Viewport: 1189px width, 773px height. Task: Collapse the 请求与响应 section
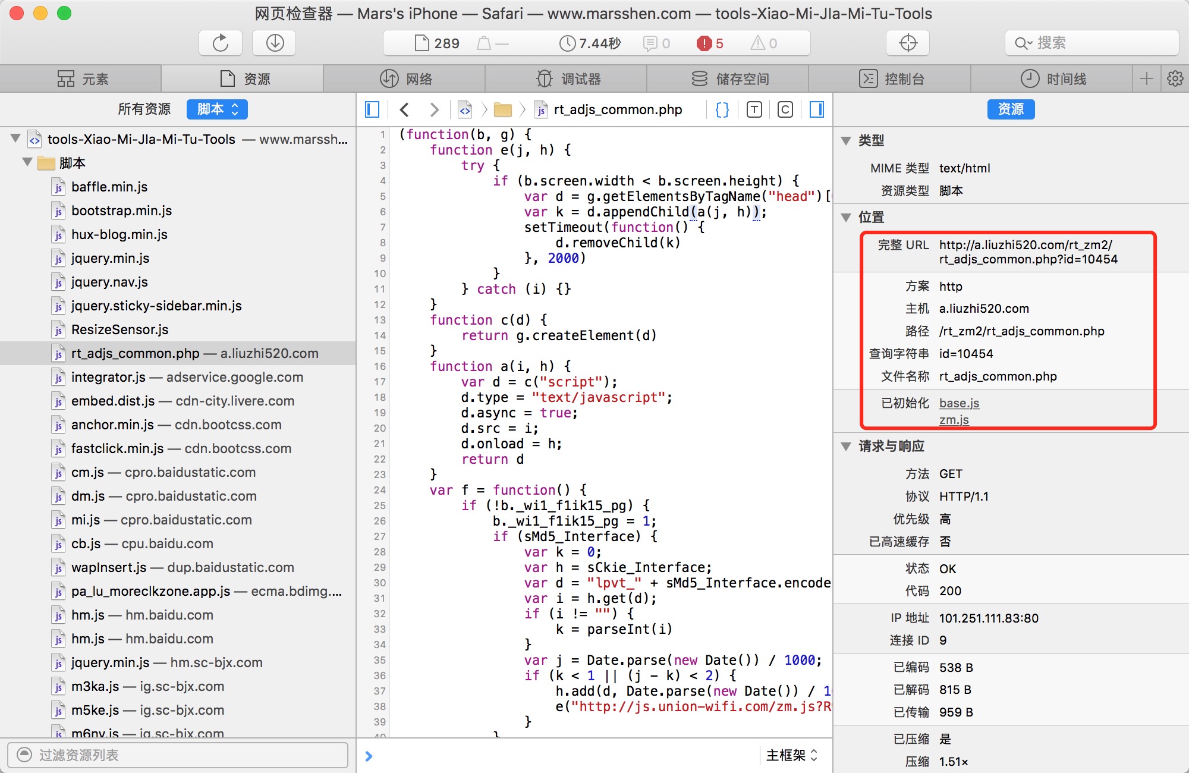(x=846, y=446)
